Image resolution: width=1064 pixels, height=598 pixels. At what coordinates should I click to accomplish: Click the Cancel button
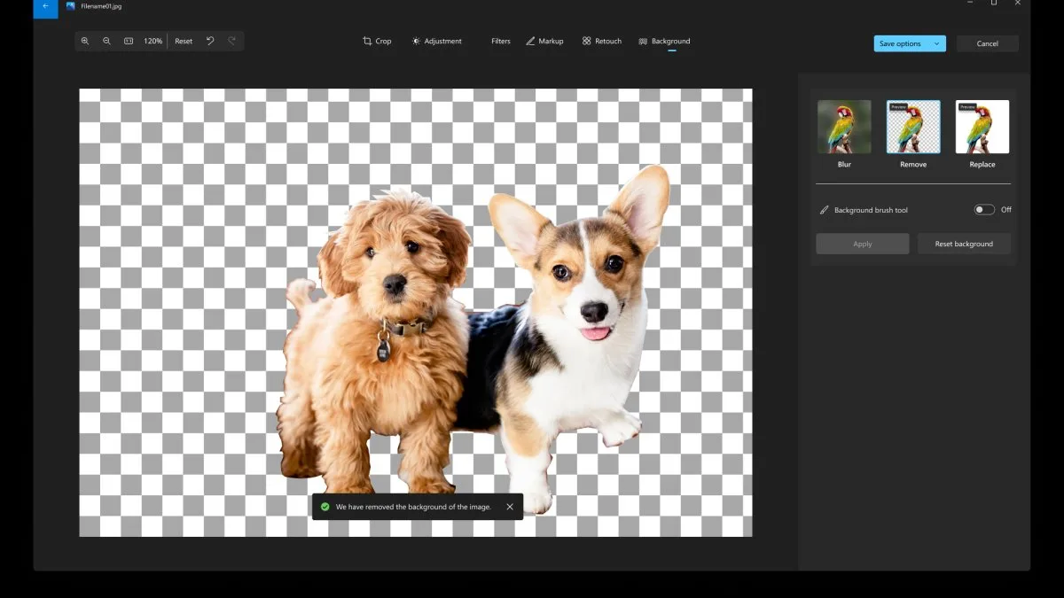pyautogui.click(x=987, y=43)
